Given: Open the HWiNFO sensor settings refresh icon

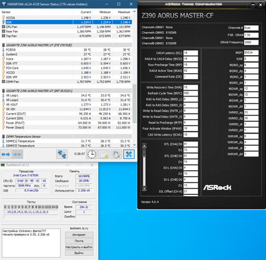Looking at the screenshot, I should [x=117, y=154].
